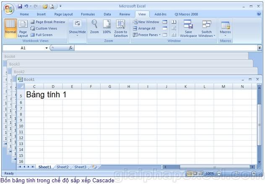
Task: Expand Freeze Panes dropdown
Action: pos(147,35)
